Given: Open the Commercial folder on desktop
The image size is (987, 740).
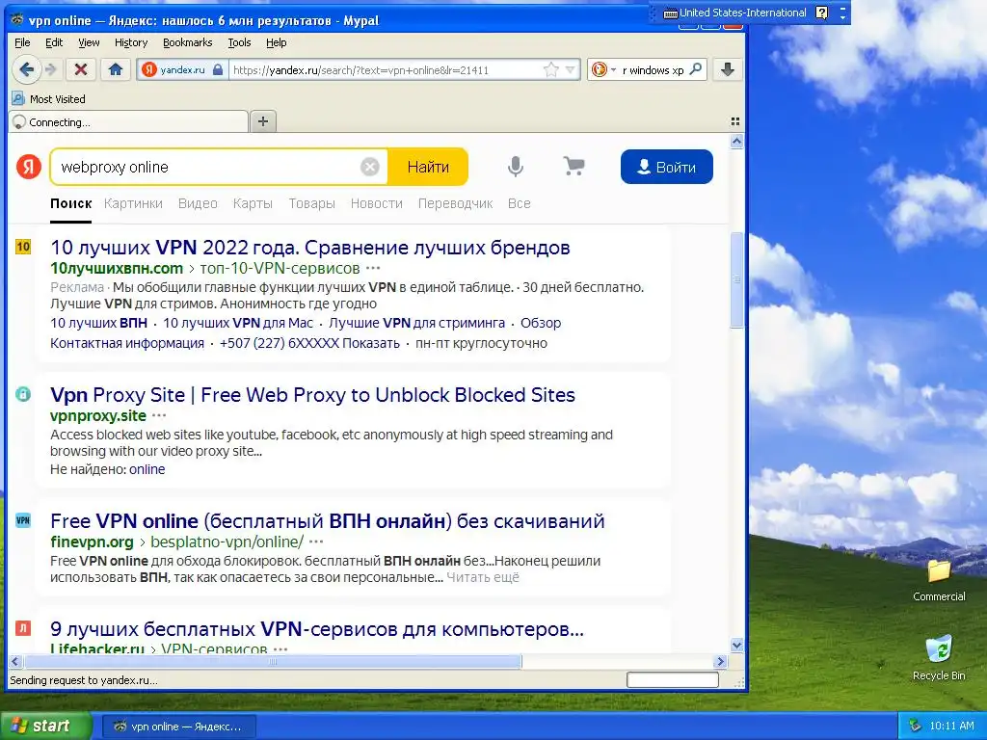Looking at the screenshot, I should 939,580.
